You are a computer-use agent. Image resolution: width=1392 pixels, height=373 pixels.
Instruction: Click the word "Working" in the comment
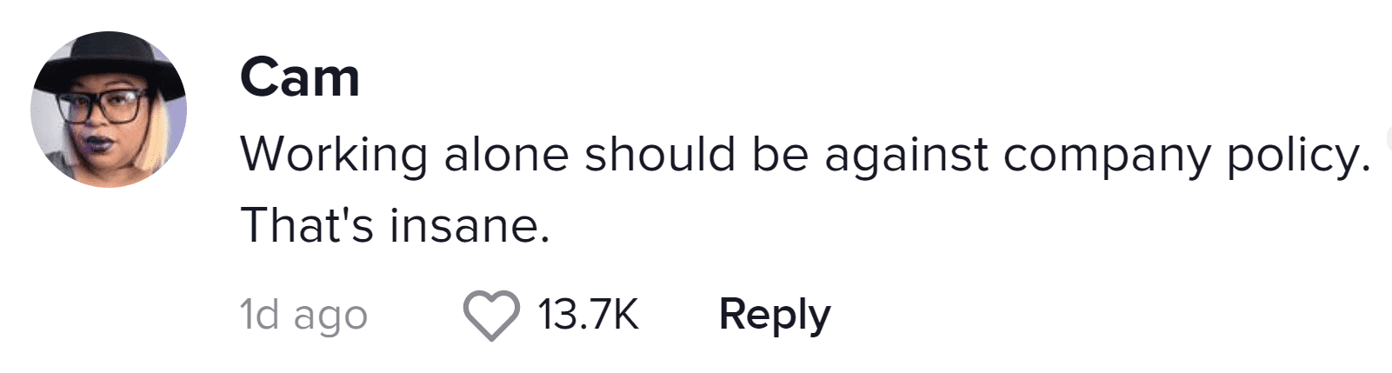click(x=333, y=156)
